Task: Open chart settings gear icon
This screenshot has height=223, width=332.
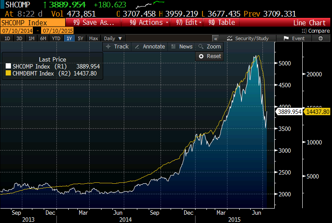Action: (x=321, y=38)
